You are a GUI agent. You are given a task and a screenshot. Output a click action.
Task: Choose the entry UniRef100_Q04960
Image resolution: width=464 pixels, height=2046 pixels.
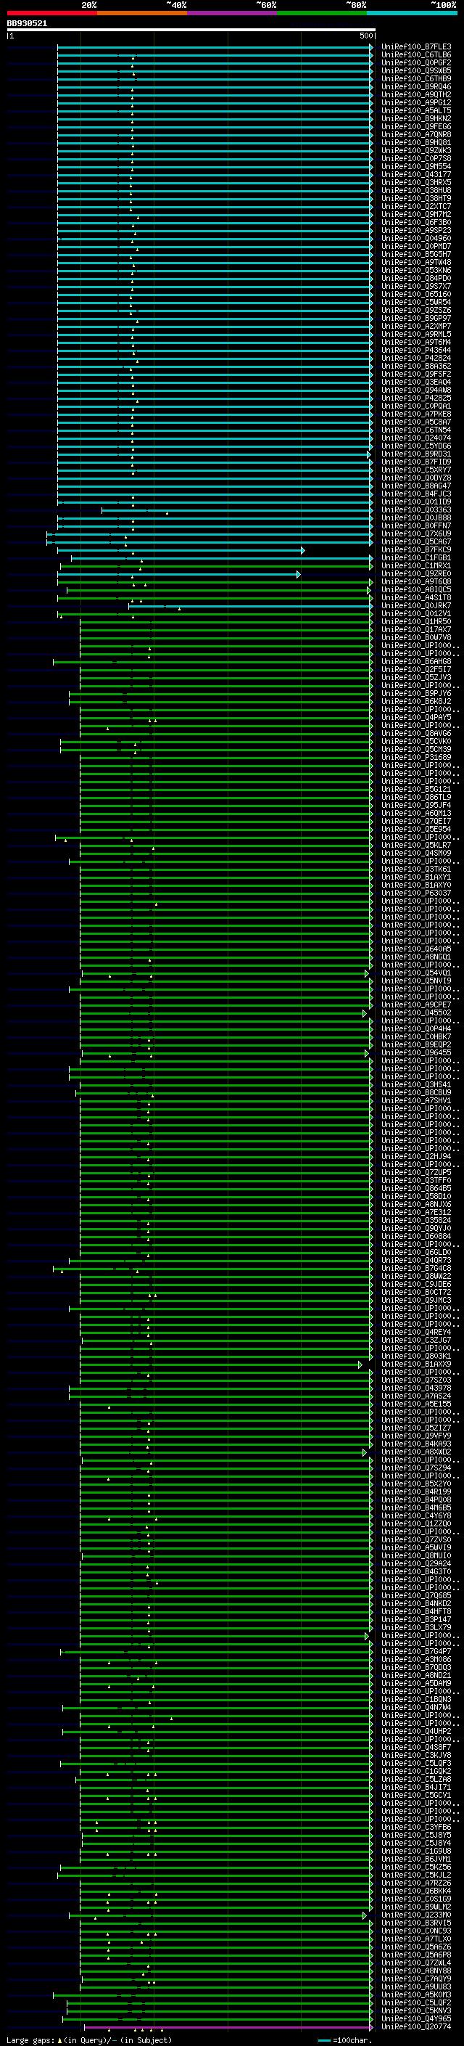[x=415, y=238]
